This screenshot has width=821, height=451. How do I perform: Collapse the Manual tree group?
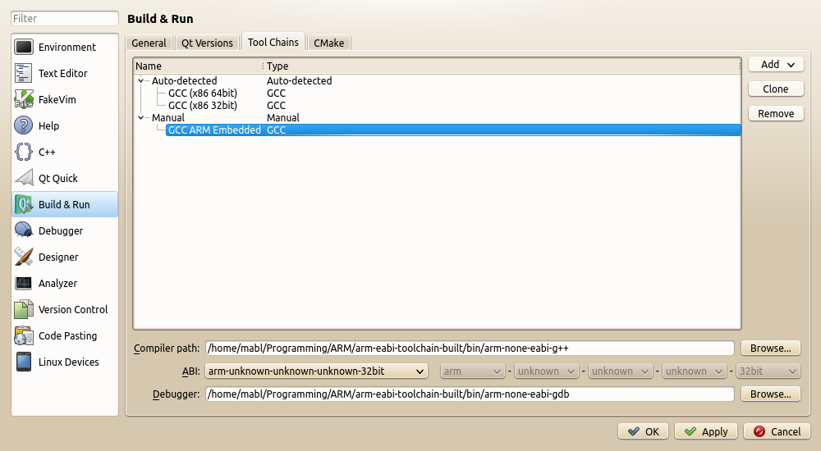(140, 118)
